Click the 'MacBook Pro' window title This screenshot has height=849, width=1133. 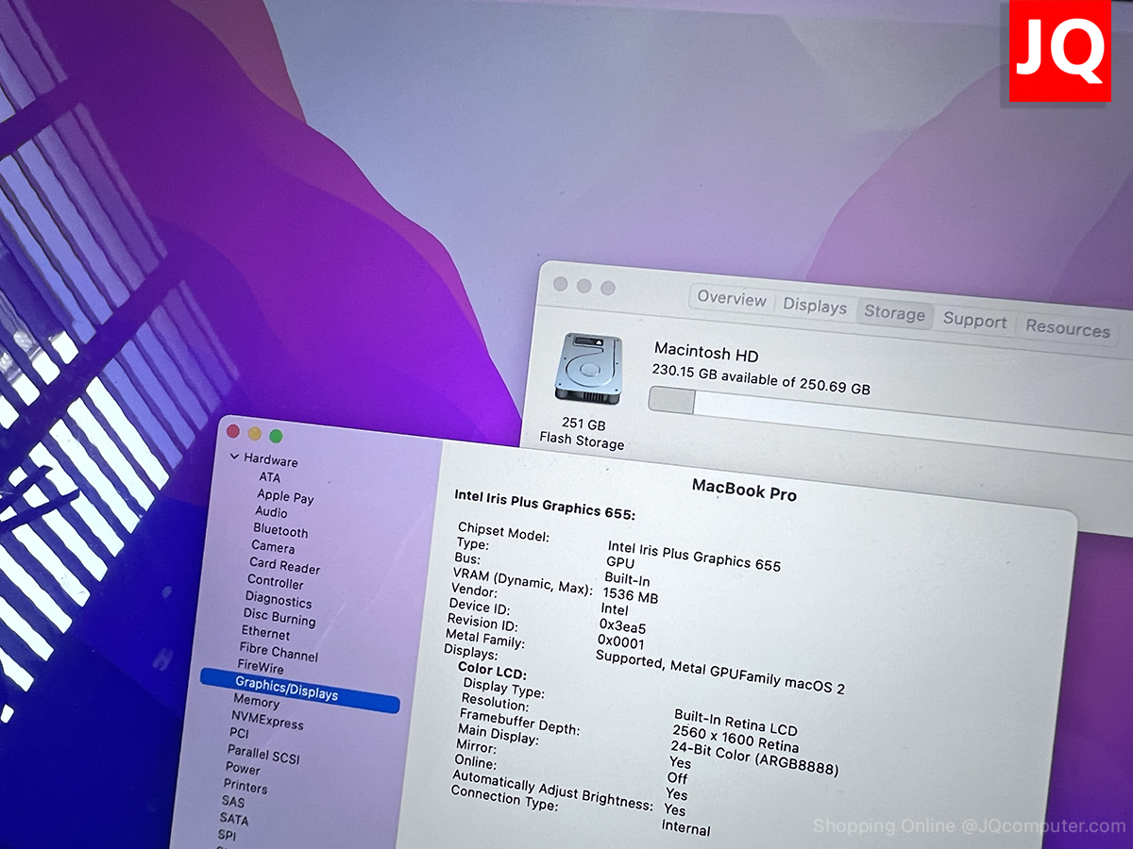click(x=745, y=491)
